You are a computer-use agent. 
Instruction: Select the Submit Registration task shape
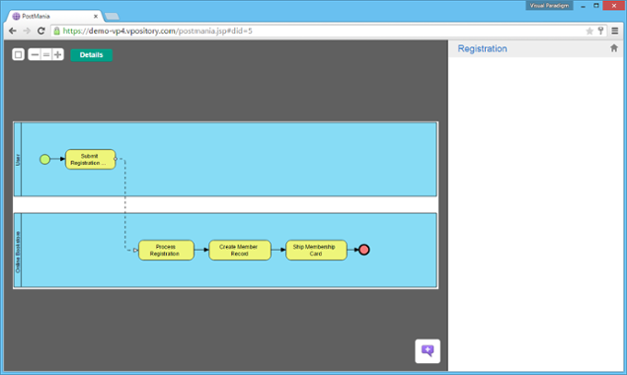tap(91, 160)
